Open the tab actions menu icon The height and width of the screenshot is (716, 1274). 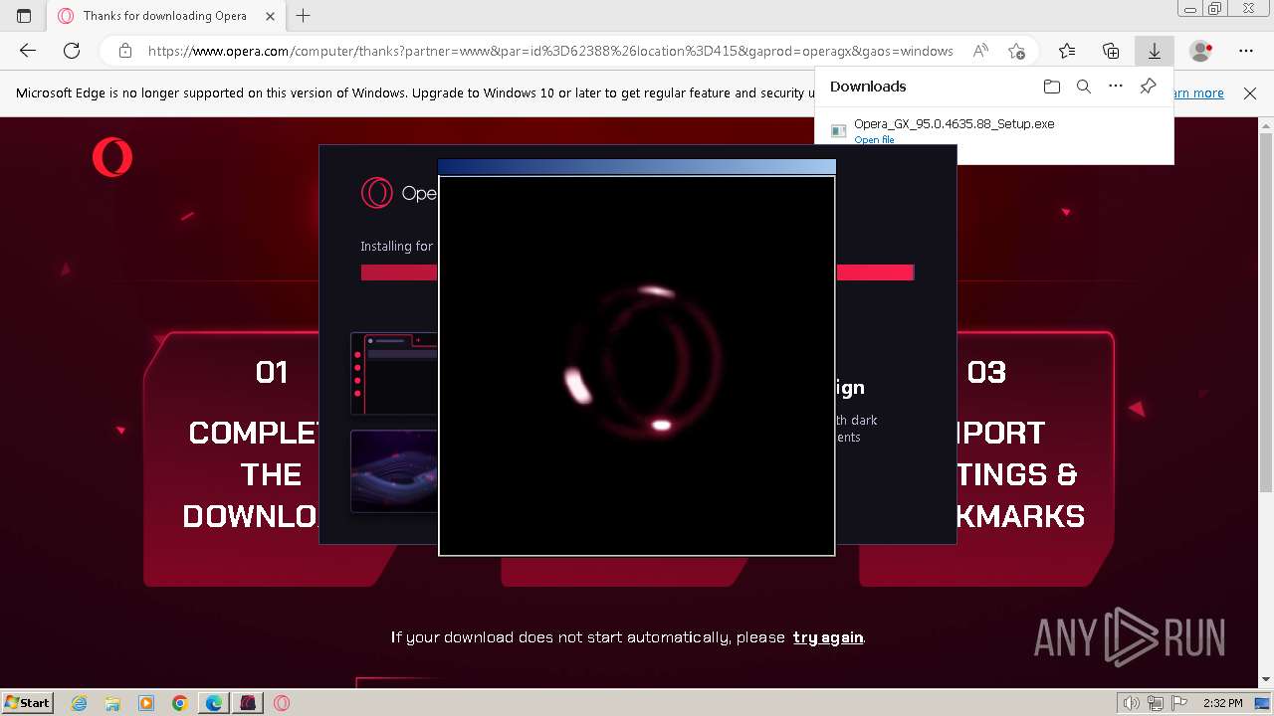point(24,16)
